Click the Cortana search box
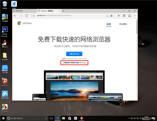 tap(27, 118)
